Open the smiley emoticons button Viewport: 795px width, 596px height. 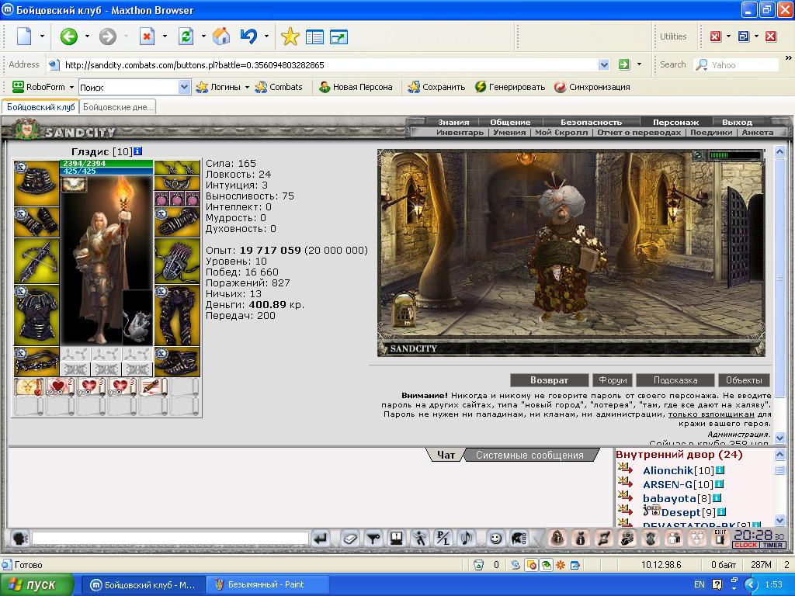[495, 539]
